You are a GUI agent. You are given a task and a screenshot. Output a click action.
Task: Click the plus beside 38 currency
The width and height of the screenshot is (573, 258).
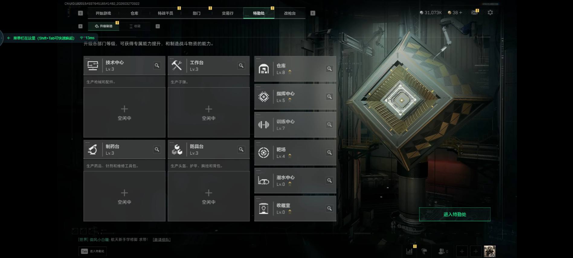coord(461,13)
